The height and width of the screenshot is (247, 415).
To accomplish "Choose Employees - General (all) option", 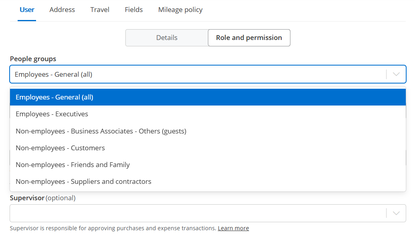I will (x=54, y=97).
